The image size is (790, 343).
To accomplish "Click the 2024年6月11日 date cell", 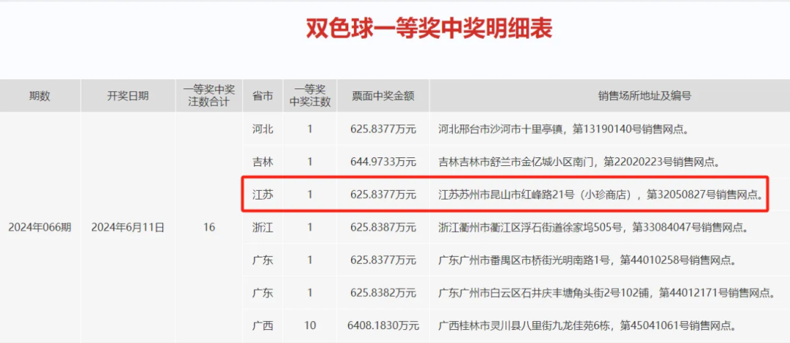I will 128,227.
